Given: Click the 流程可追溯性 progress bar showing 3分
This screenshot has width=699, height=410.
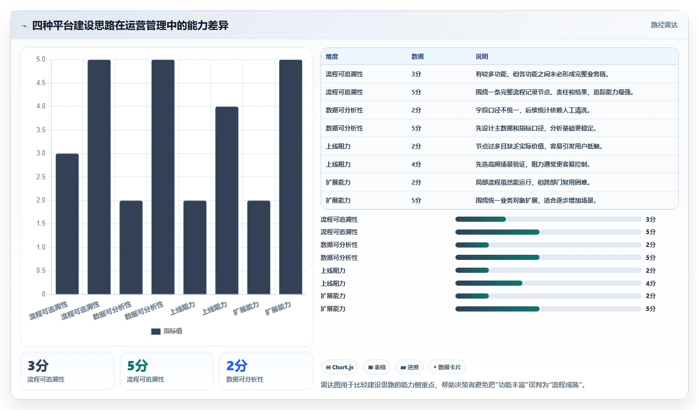Looking at the screenshot, I should pyautogui.click(x=548, y=220).
